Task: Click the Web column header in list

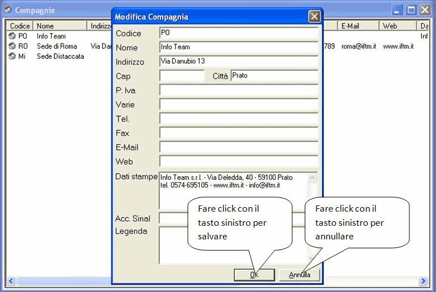Action: coord(397,26)
